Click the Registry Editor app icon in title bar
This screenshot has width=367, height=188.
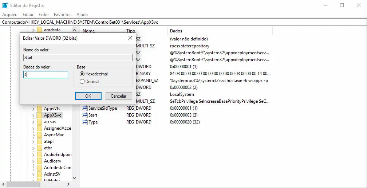5,5
